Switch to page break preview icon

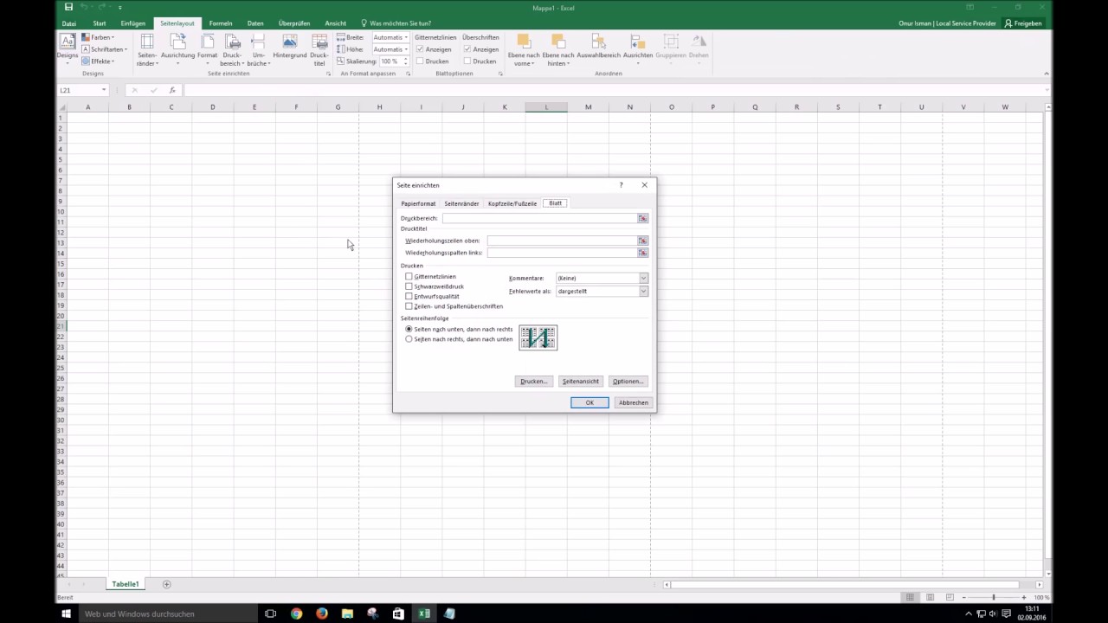pyautogui.click(x=950, y=597)
